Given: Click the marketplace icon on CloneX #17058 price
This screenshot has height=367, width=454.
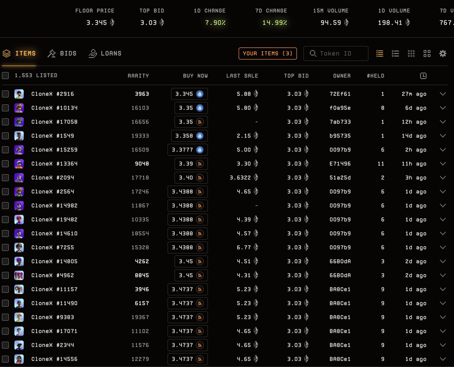Looking at the screenshot, I should (200, 122).
